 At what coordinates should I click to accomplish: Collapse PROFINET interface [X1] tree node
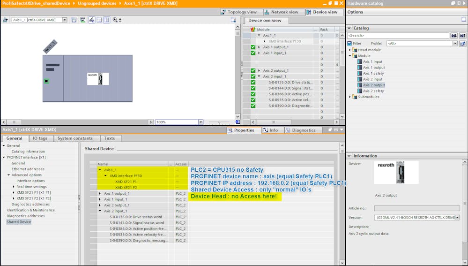coord(4,158)
